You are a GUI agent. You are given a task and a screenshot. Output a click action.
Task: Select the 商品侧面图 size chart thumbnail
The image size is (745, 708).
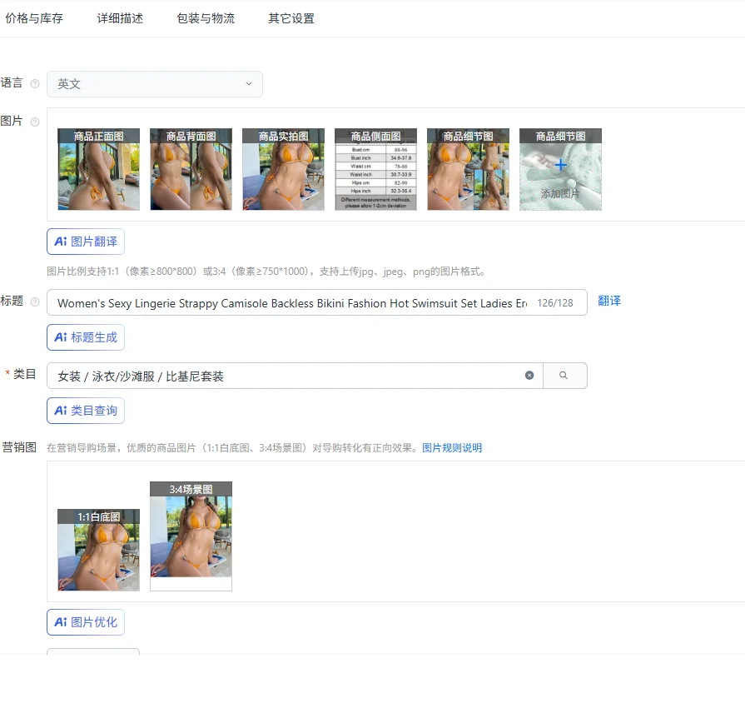pyautogui.click(x=375, y=169)
